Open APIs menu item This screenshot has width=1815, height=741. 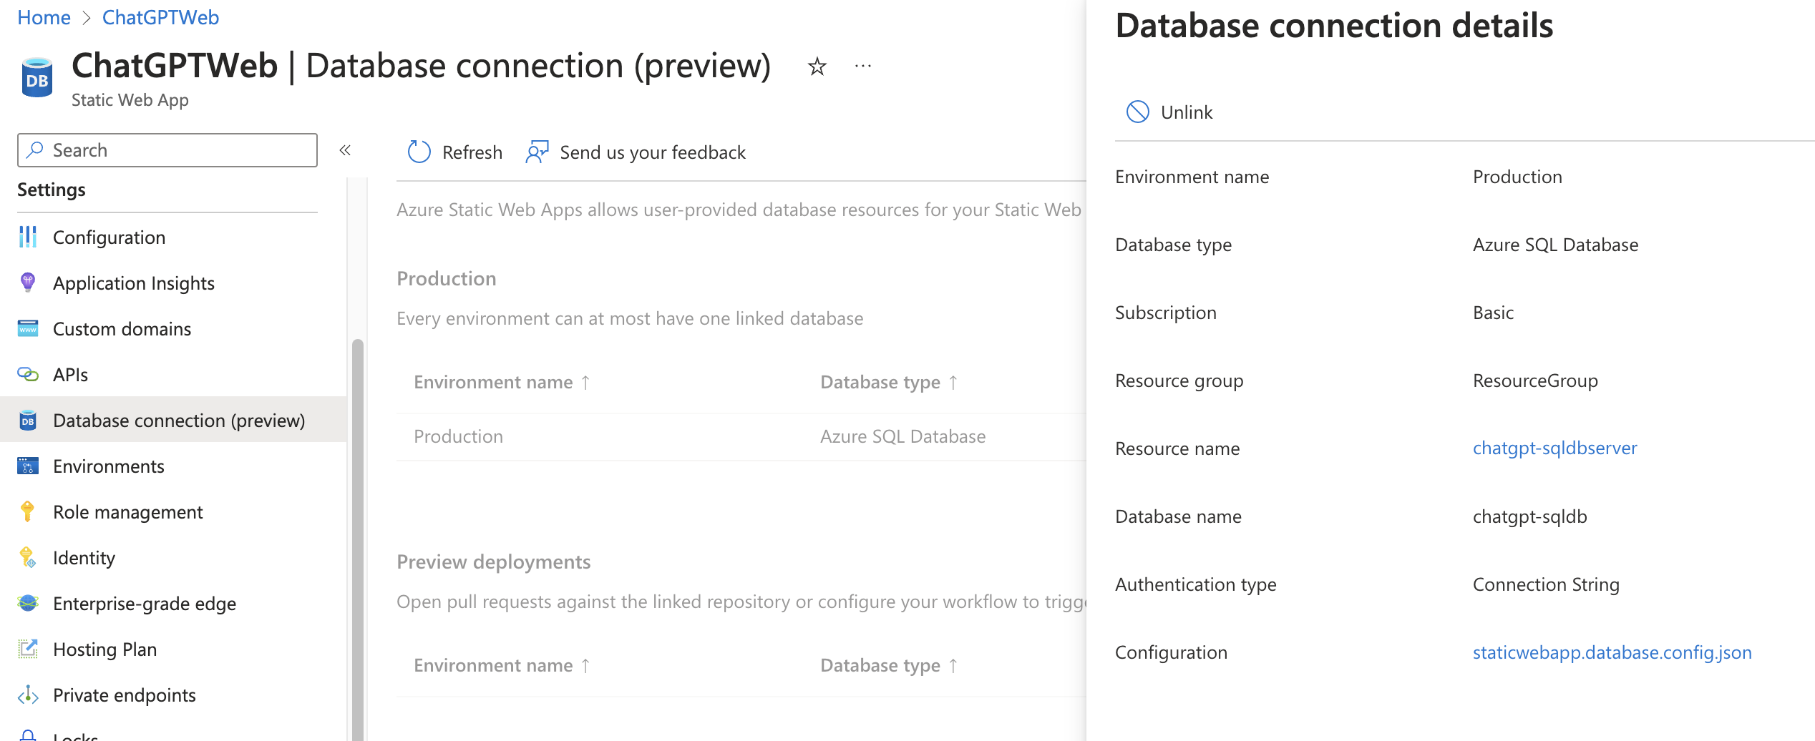coord(173,375)
